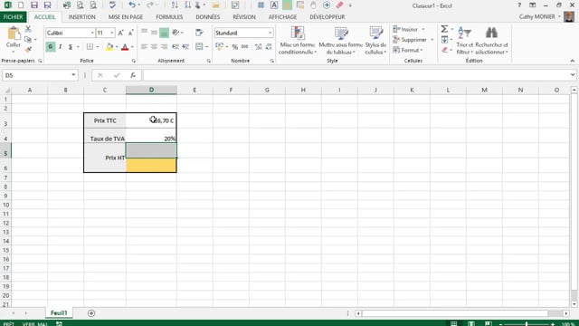Add a new sheet with plus button
Screen dimensions: 579x326
(x=91, y=313)
